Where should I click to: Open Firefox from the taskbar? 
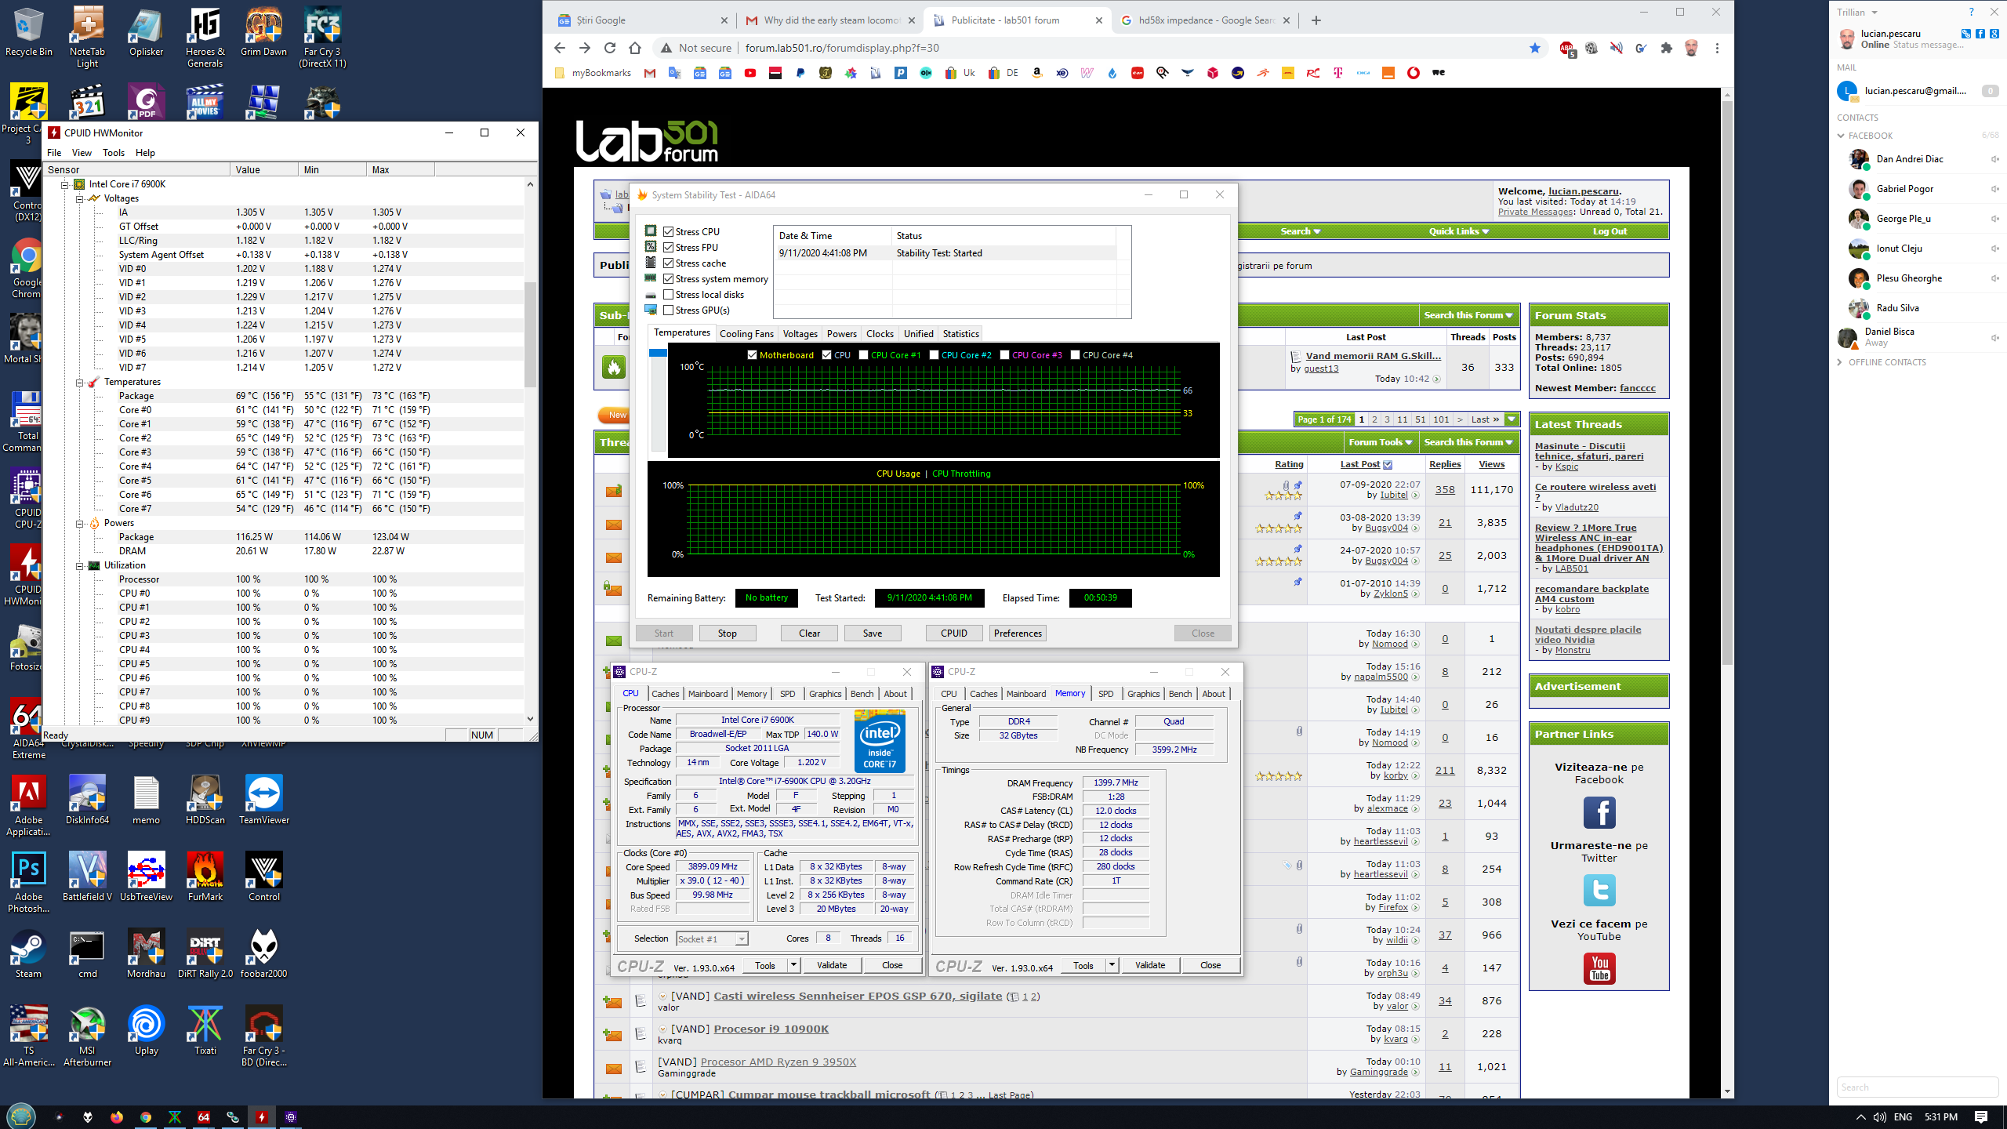[117, 1117]
